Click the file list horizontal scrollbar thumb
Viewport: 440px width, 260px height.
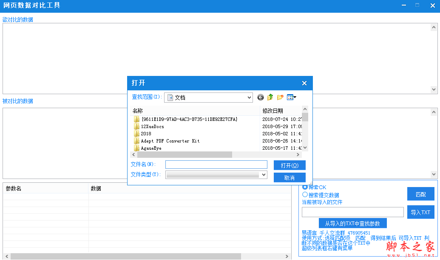[185, 154]
